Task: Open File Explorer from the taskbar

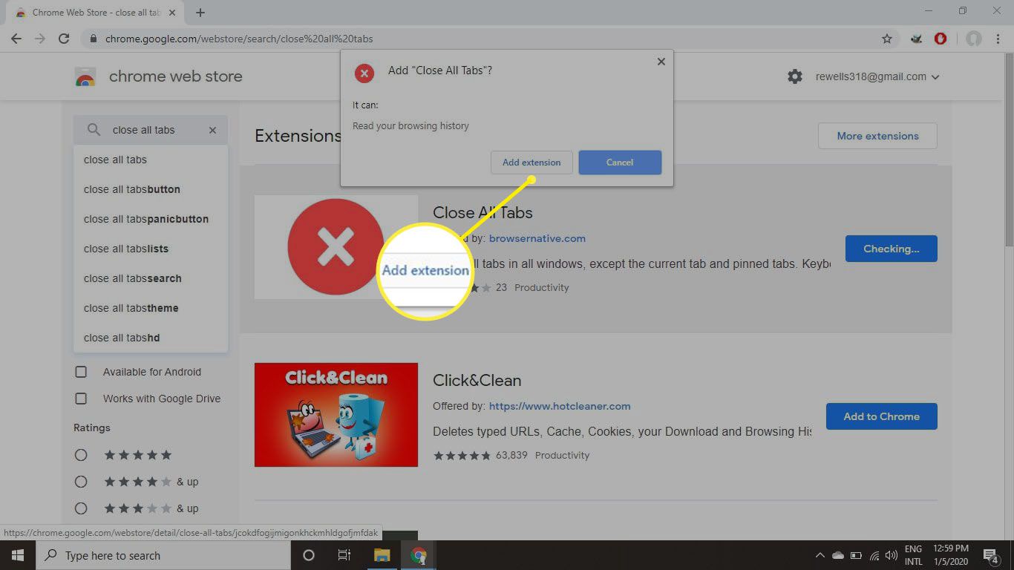Action: point(382,555)
